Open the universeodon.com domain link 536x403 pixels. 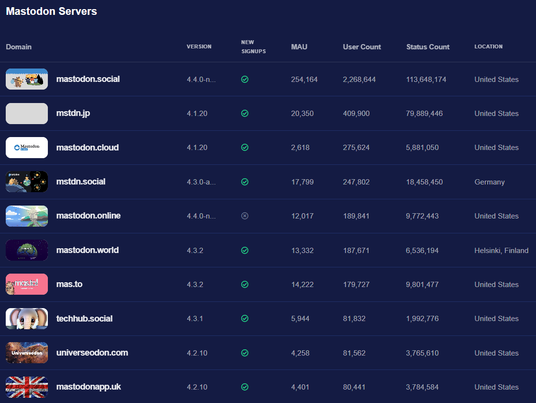92,353
